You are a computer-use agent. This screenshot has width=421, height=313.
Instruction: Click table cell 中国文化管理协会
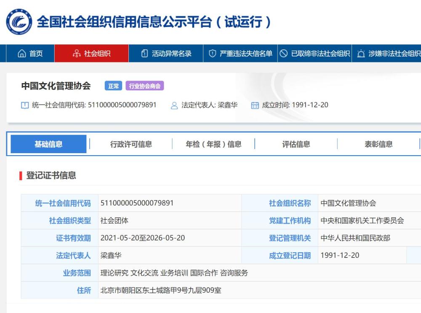pyautogui.click(x=348, y=203)
